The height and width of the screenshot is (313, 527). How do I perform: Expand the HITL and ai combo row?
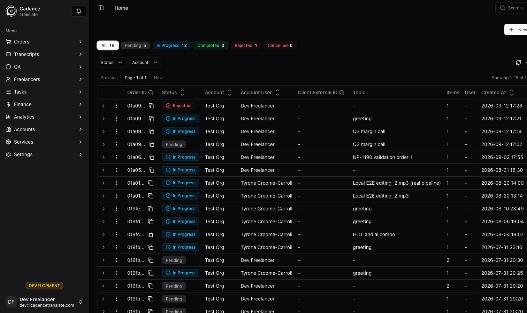(x=104, y=234)
